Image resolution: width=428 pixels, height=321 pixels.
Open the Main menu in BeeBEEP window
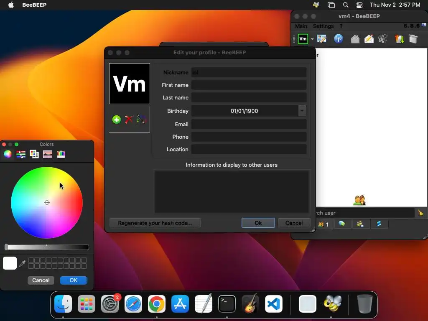(x=301, y=26)
